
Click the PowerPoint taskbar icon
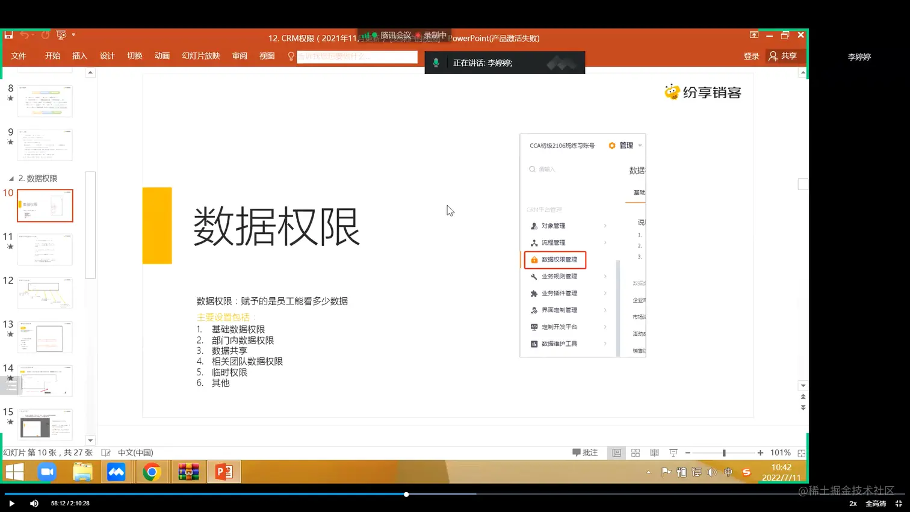(224, 472)
